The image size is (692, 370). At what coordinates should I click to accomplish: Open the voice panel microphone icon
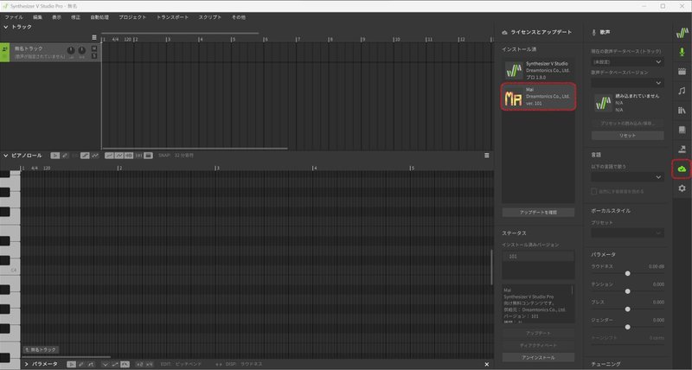pyautogui.click(x=682, y=52)
